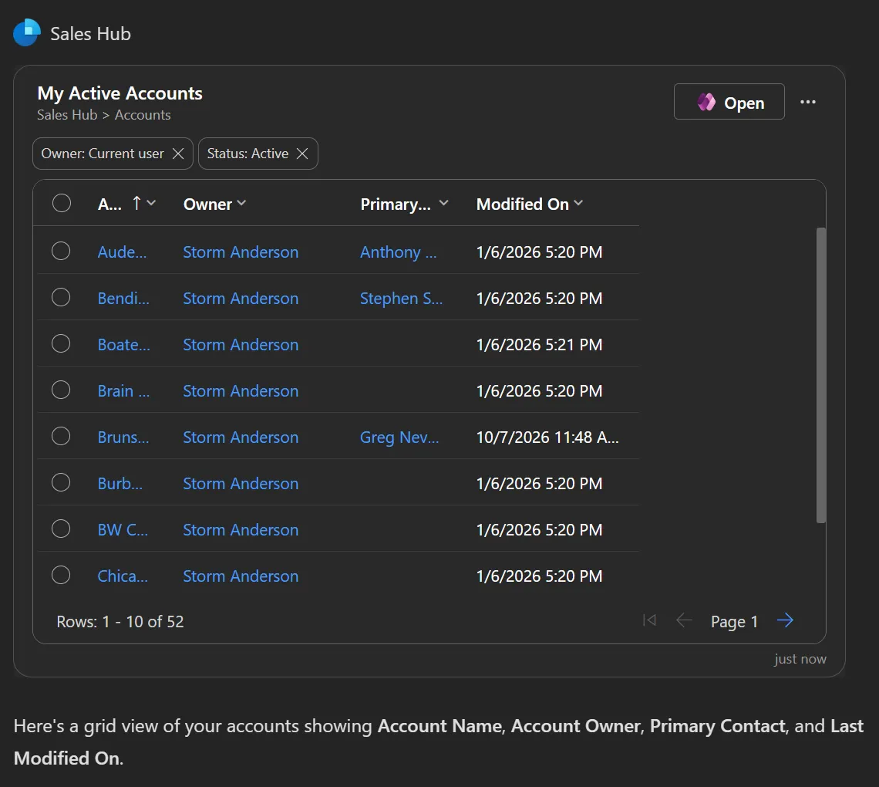Toggle the select-all rows circle in header

pyautogui.click(x=62, y=203)
